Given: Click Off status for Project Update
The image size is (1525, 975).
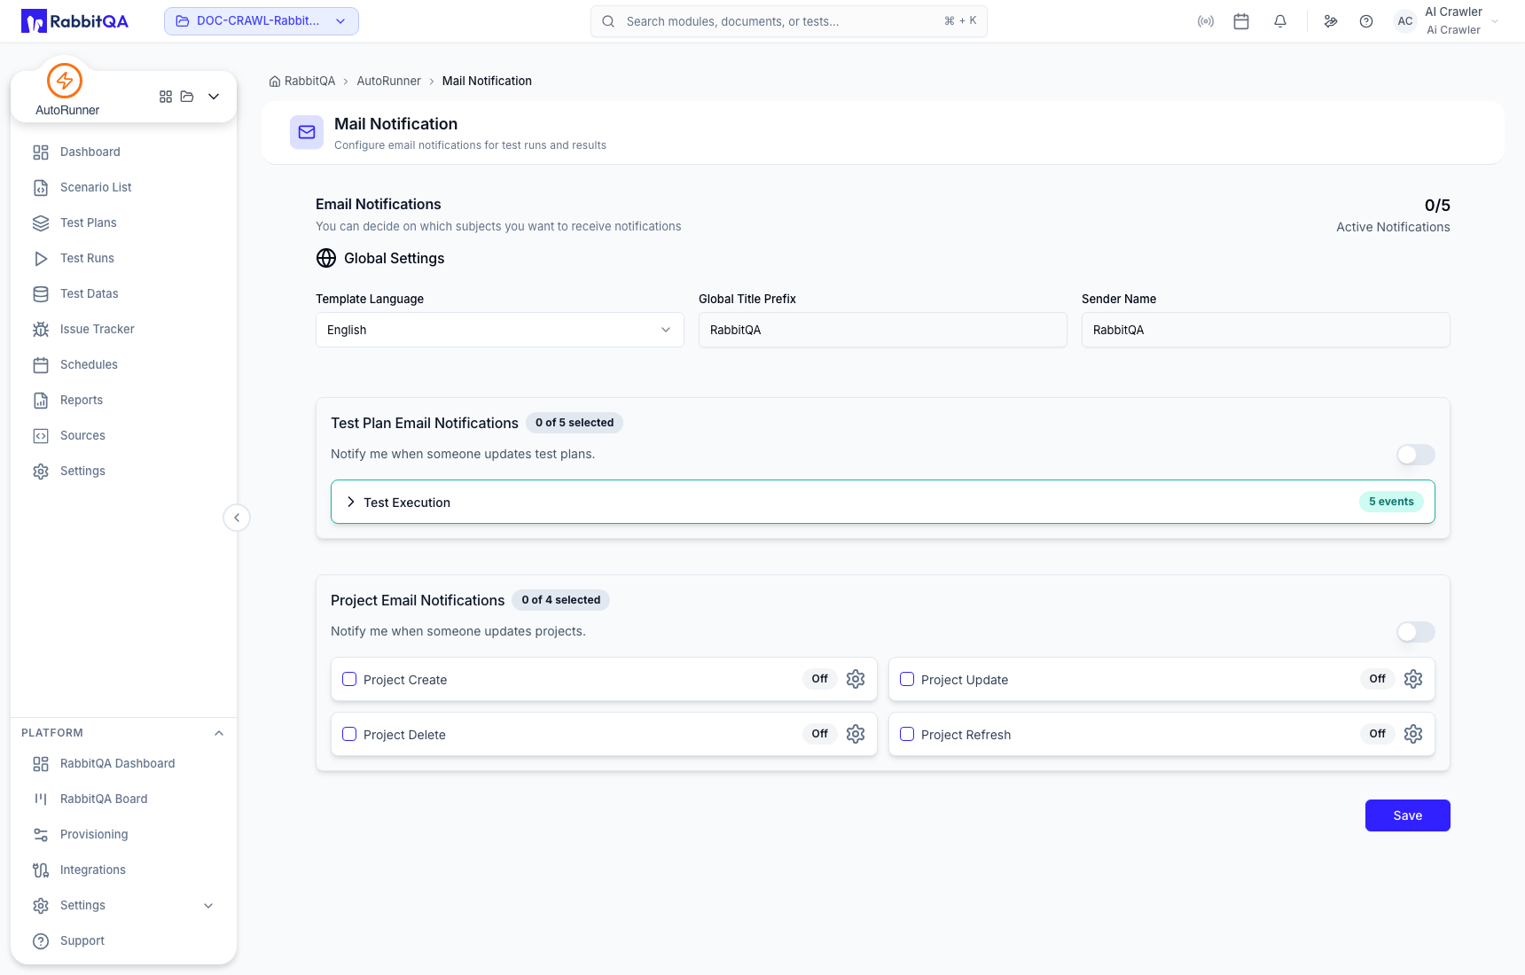Looking at the screenshot, I should tap(1378, 679).
